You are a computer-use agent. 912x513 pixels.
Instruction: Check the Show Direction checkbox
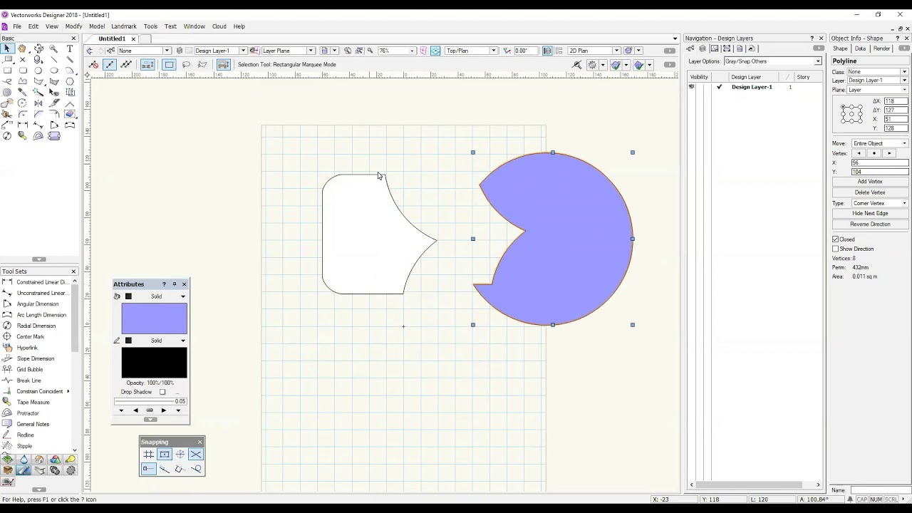click(836, 249)
